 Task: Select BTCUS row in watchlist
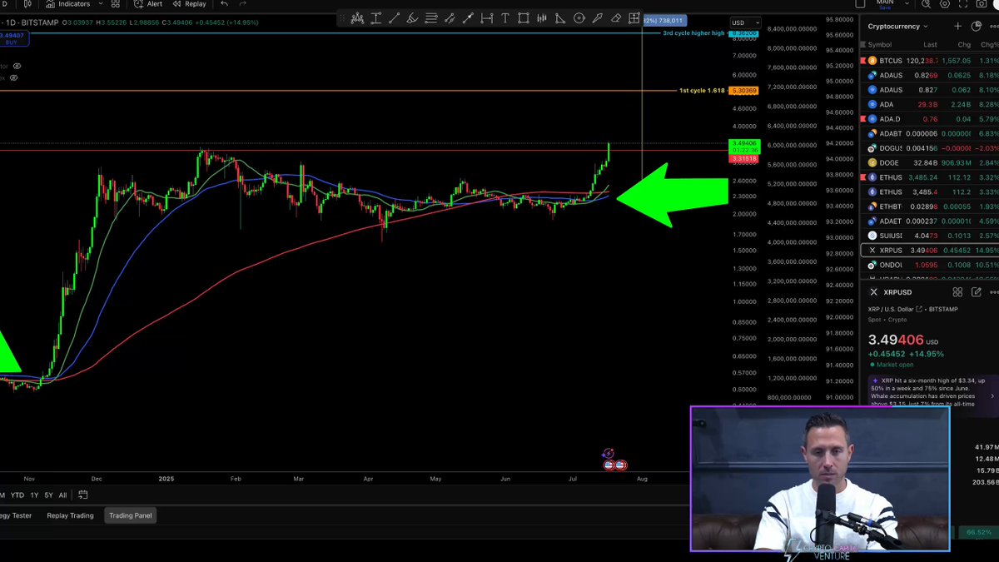coord(929,61)
